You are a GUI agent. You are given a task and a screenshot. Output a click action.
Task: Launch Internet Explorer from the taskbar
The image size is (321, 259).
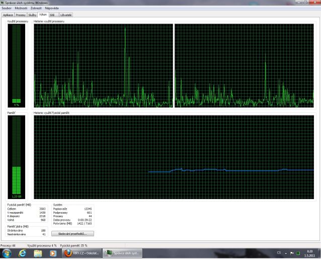[22, 253]
